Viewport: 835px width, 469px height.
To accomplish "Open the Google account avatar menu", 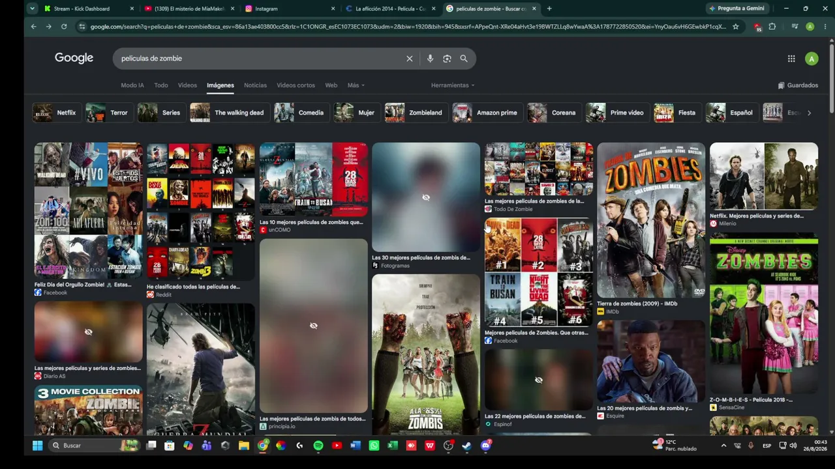I will tap(812, 59).
